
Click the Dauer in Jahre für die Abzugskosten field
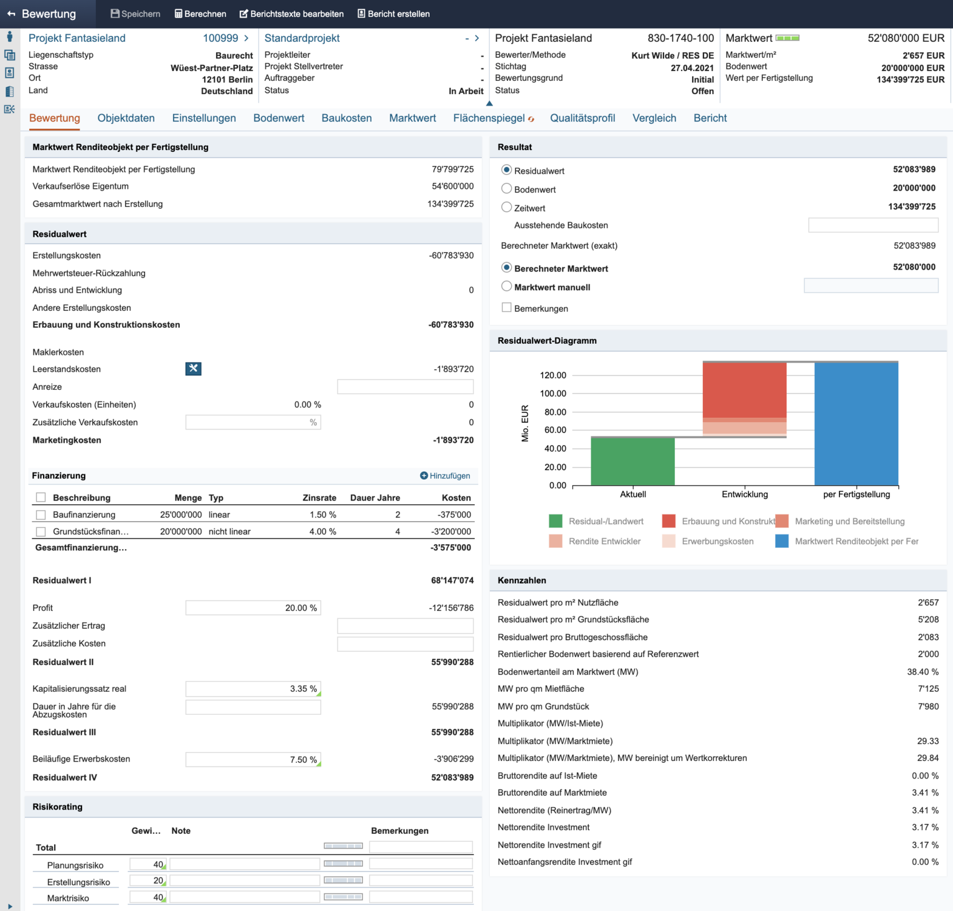point(253,707)
